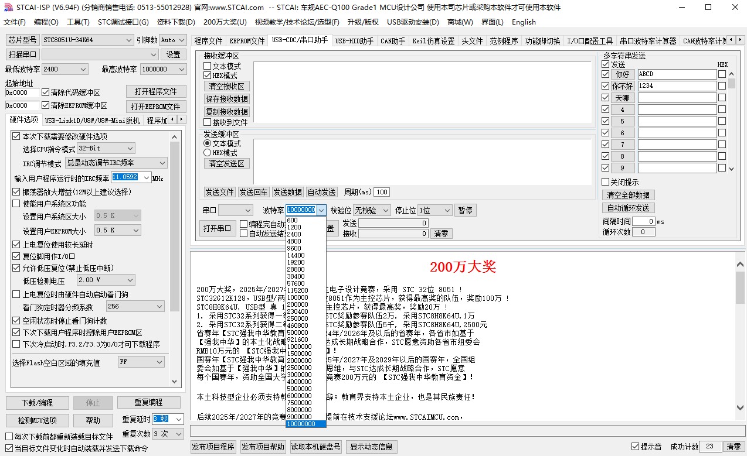Select 115200 in baud rate list
Image resolution: width=747 pixels, height=456 pixels.
pyautogui.click(x=305, y=290)
